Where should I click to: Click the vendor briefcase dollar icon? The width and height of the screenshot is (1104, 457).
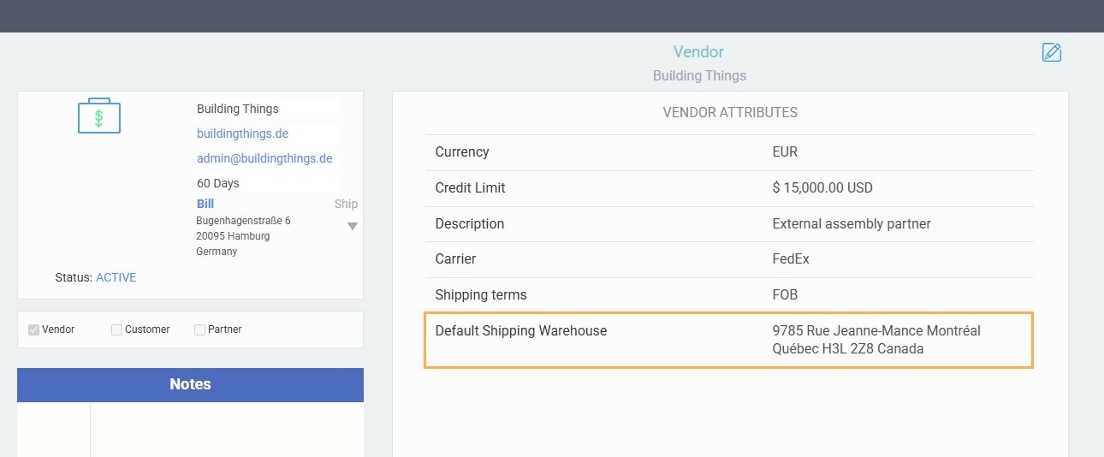[x=99, y=116]
